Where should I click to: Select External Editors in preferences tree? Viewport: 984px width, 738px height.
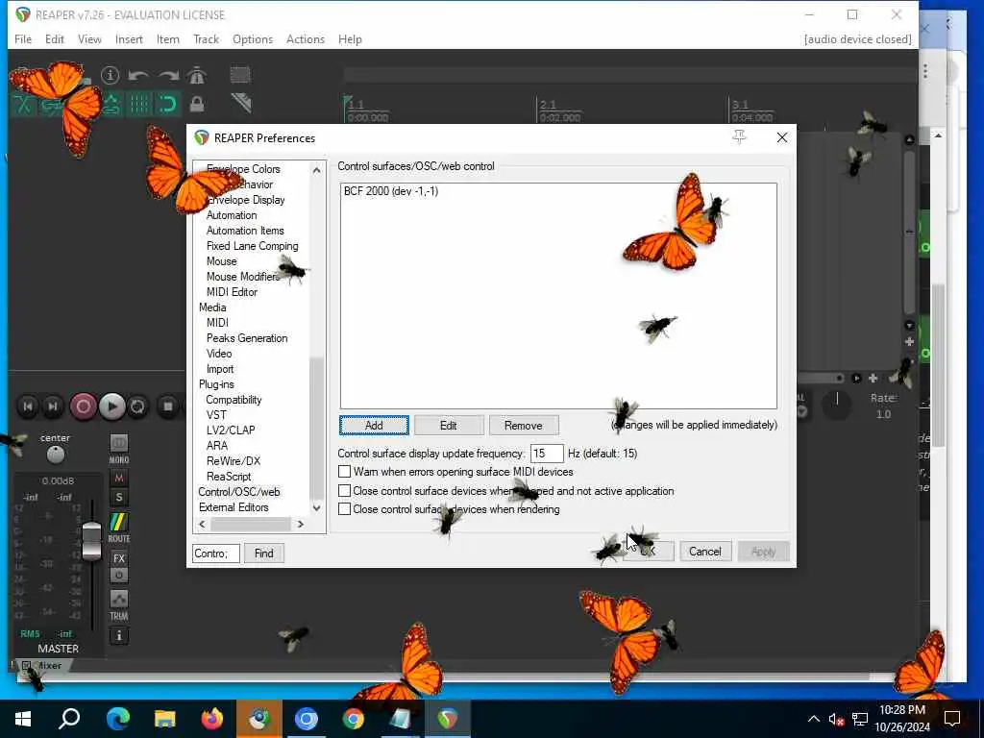coord(234,507)
